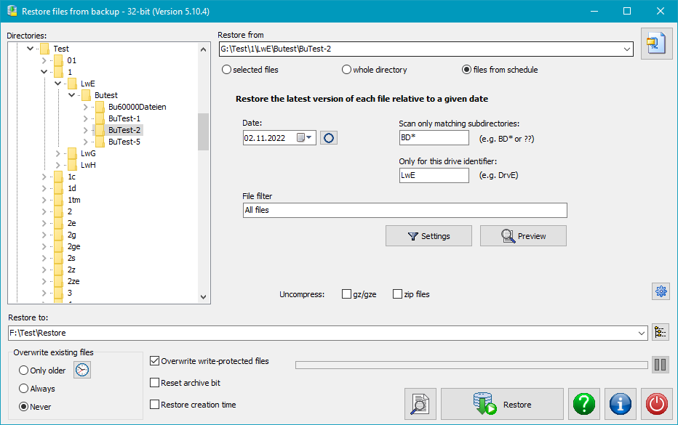
Task: Show program info blue icon
Action: tap(621, 405)
